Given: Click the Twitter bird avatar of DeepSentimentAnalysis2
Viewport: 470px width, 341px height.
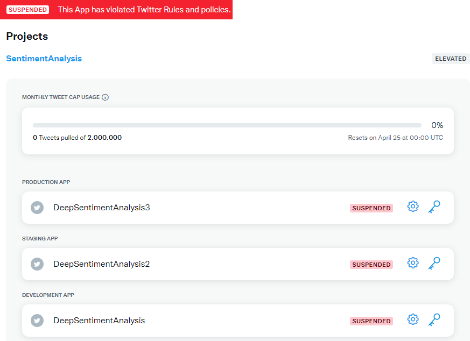Looking at the screenshot, I should [x=37, y=264].
